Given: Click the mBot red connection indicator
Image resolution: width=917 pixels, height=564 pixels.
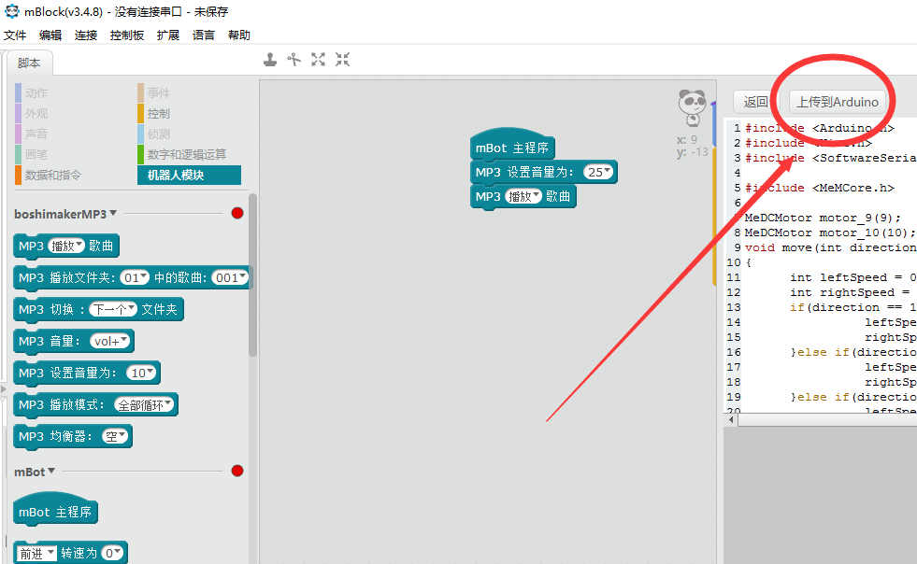Looking at the screenshot, I should click(x=236, y=471).
